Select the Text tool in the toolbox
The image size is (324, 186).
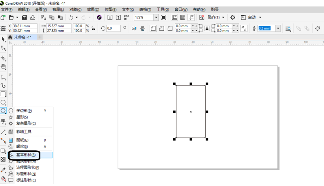[x=3, y=121]
